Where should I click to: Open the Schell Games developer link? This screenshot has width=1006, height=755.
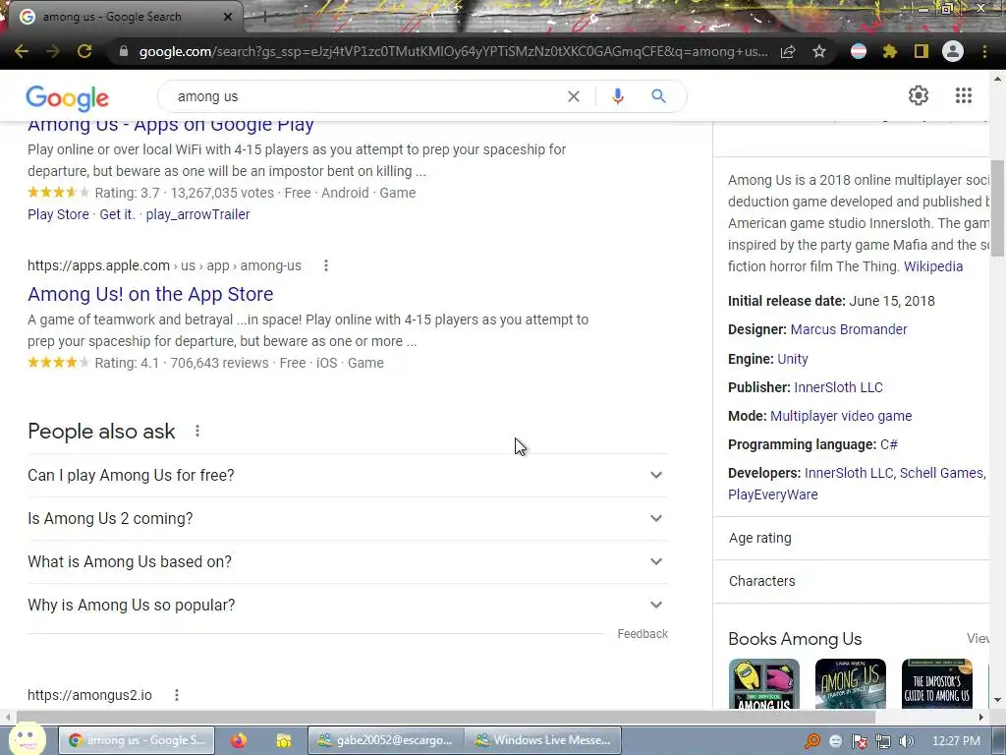tap(941, 473)
